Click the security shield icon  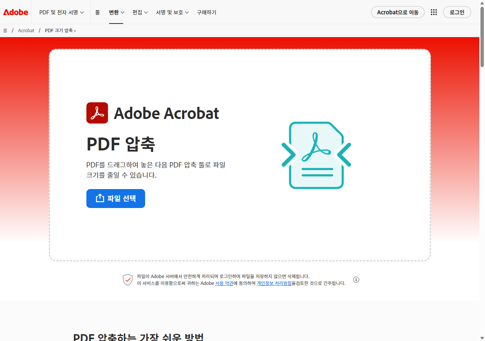128,280
